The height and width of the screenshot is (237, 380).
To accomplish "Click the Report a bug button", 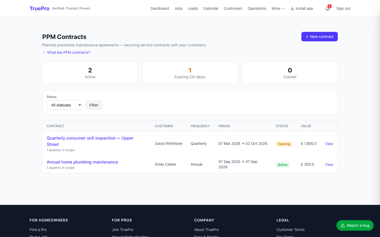I will [x=355, y=225].
